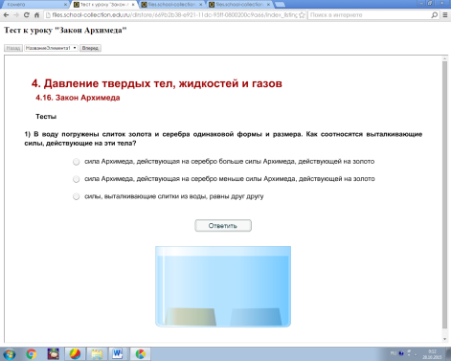Bookmark the page with the star icon

pyautogui.click(x=302, y=15)
